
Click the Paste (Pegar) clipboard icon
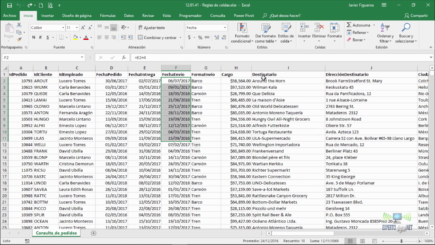coord(9,29)
